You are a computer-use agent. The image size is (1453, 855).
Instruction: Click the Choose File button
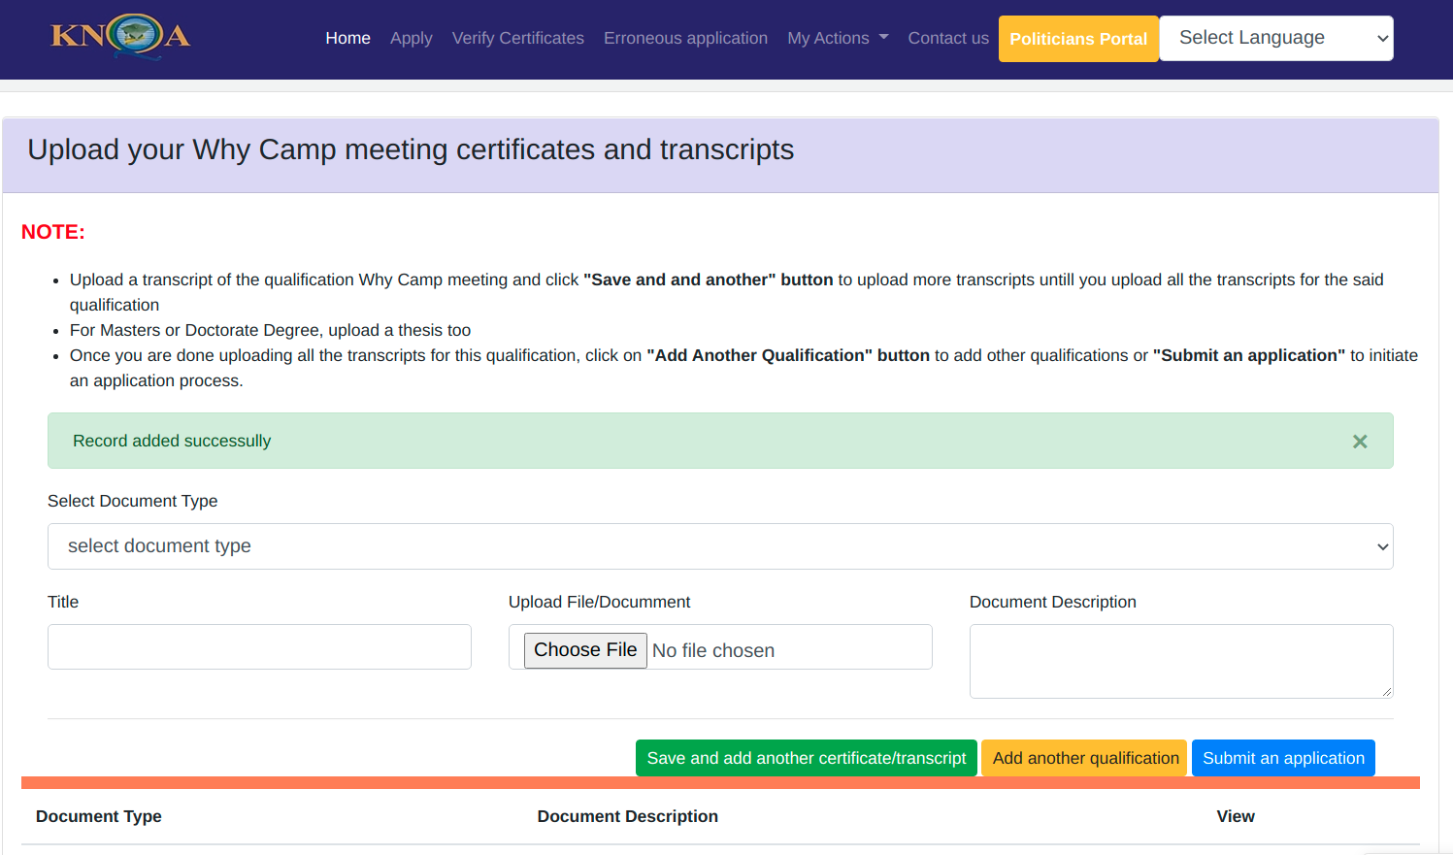tap(585, 650)
